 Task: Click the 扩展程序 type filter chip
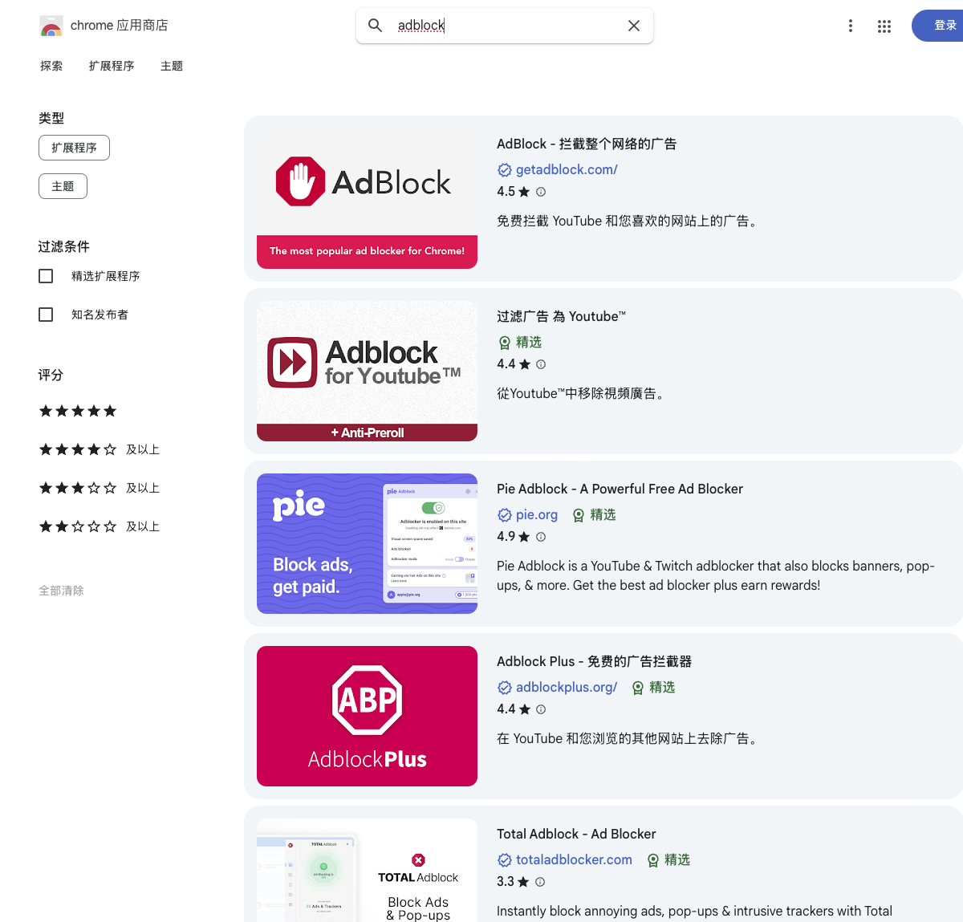click(74, 148)
